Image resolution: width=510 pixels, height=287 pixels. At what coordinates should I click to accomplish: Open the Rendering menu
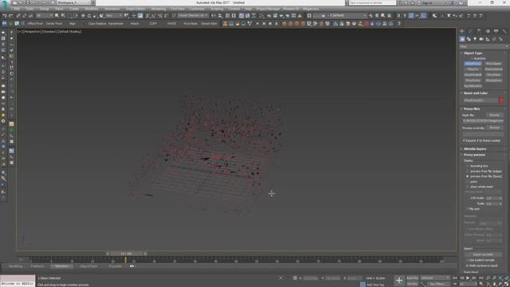[x=158, y=9]
